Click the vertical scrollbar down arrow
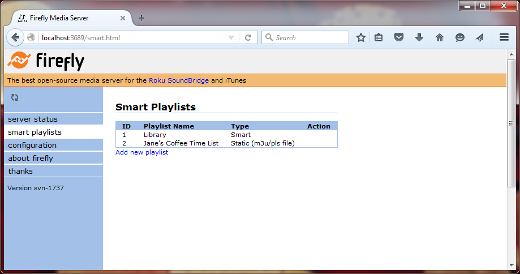520x274 pixels. (511, 266)
